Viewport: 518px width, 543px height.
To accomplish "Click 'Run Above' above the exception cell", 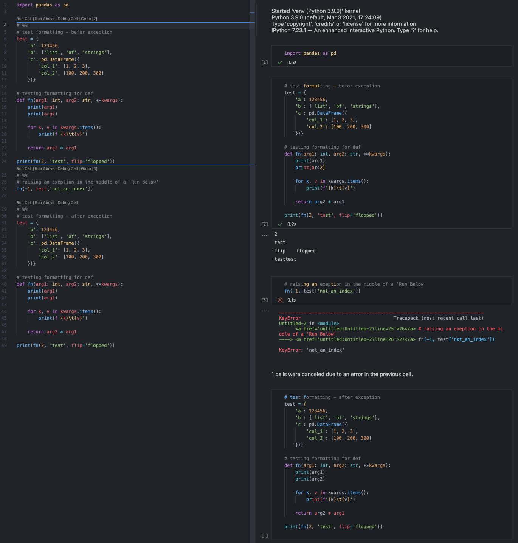I will click(44, 168).
